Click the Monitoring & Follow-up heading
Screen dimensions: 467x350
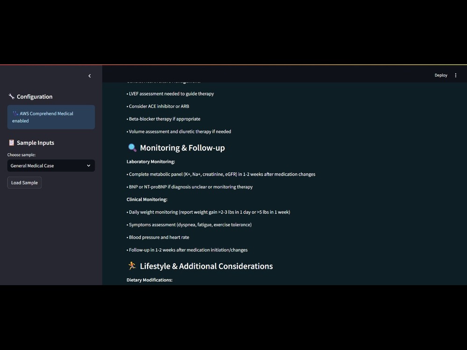pos(182,148)
